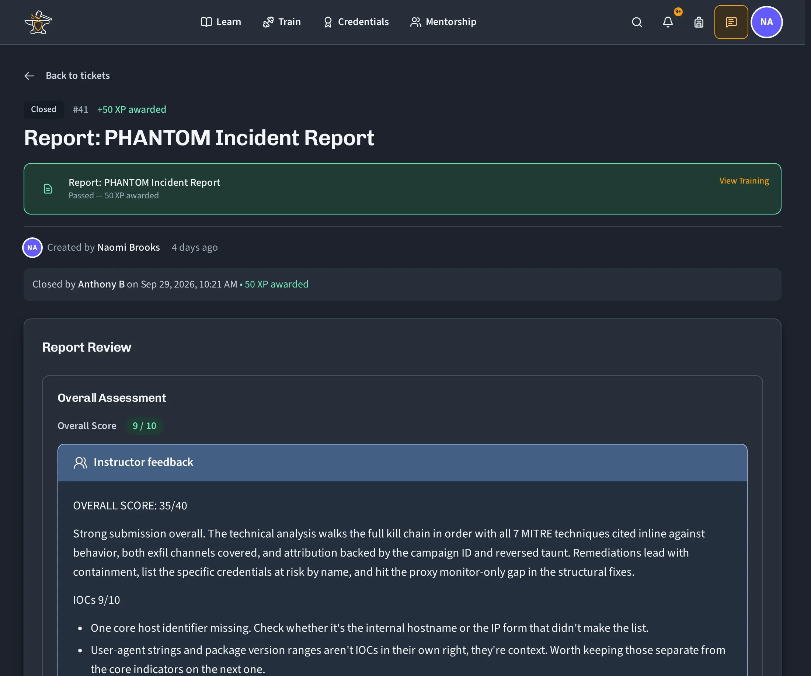Viewport: 811px width, 676px height.
Task: Open the Train menu
Action: pyautogui.click(x=282, y=22)
